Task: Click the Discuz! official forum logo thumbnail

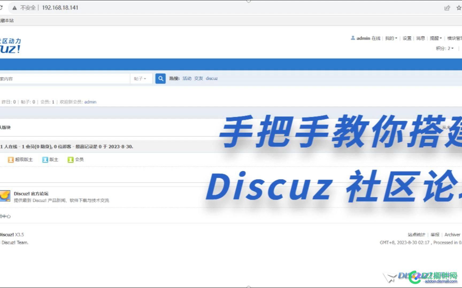Action: tap(5, 196)
